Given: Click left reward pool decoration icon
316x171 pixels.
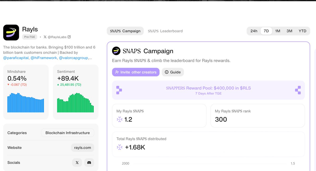Looking at the screenshot, I should click(119, 90).
